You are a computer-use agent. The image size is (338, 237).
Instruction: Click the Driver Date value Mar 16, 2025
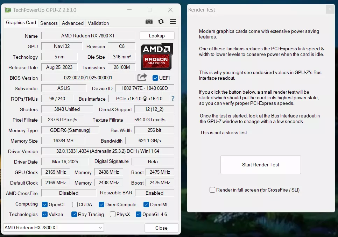click(x=65, y=161)
